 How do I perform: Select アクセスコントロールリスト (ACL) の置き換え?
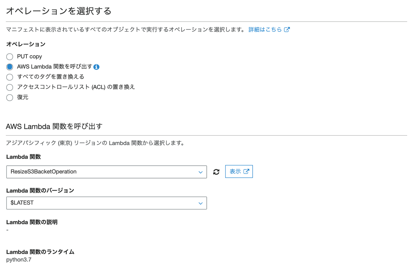click(10, 87)
